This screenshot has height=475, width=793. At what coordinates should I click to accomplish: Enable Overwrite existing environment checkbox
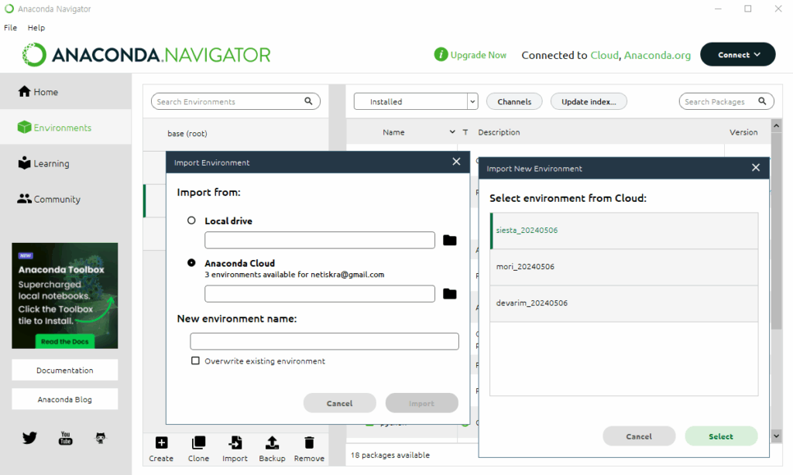pyautogui.click(x=196, y=361)
